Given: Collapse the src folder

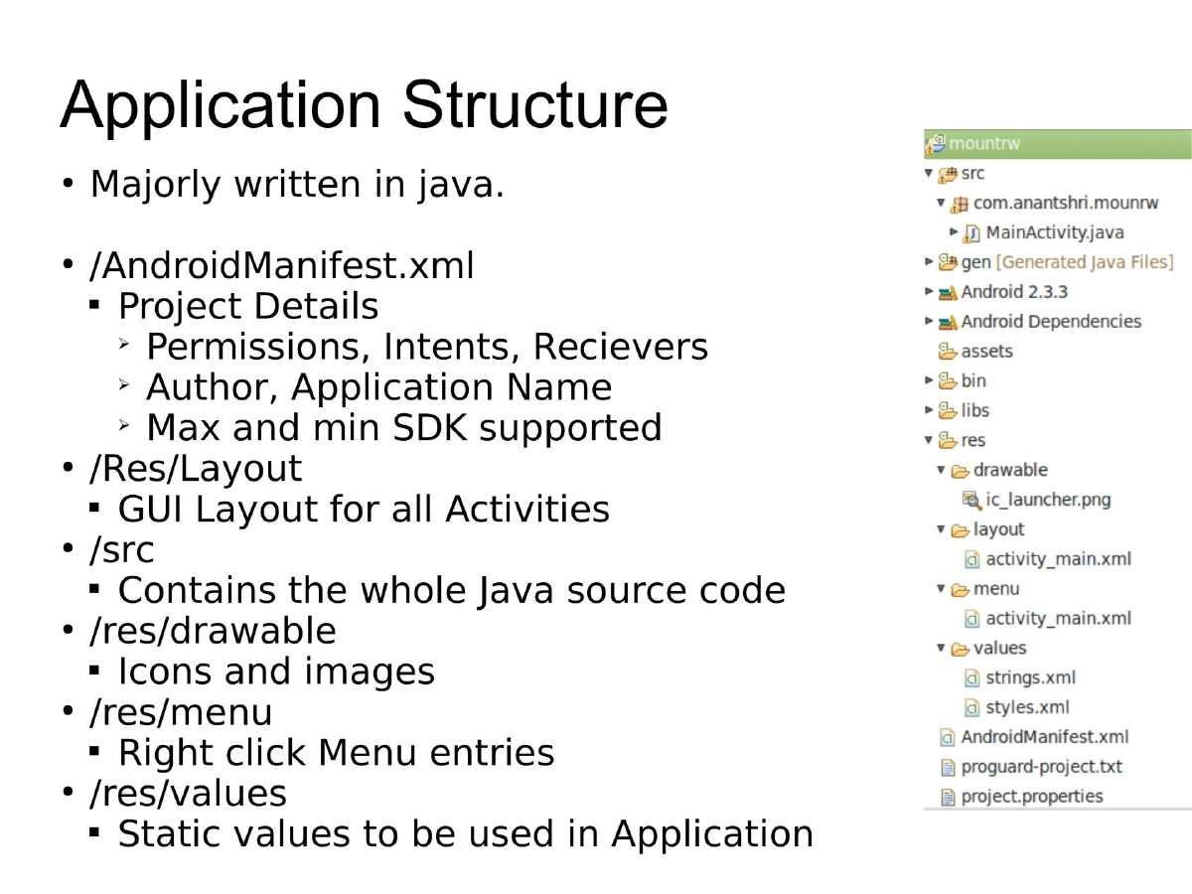Looking at the screenshot, I should [928, 173].
